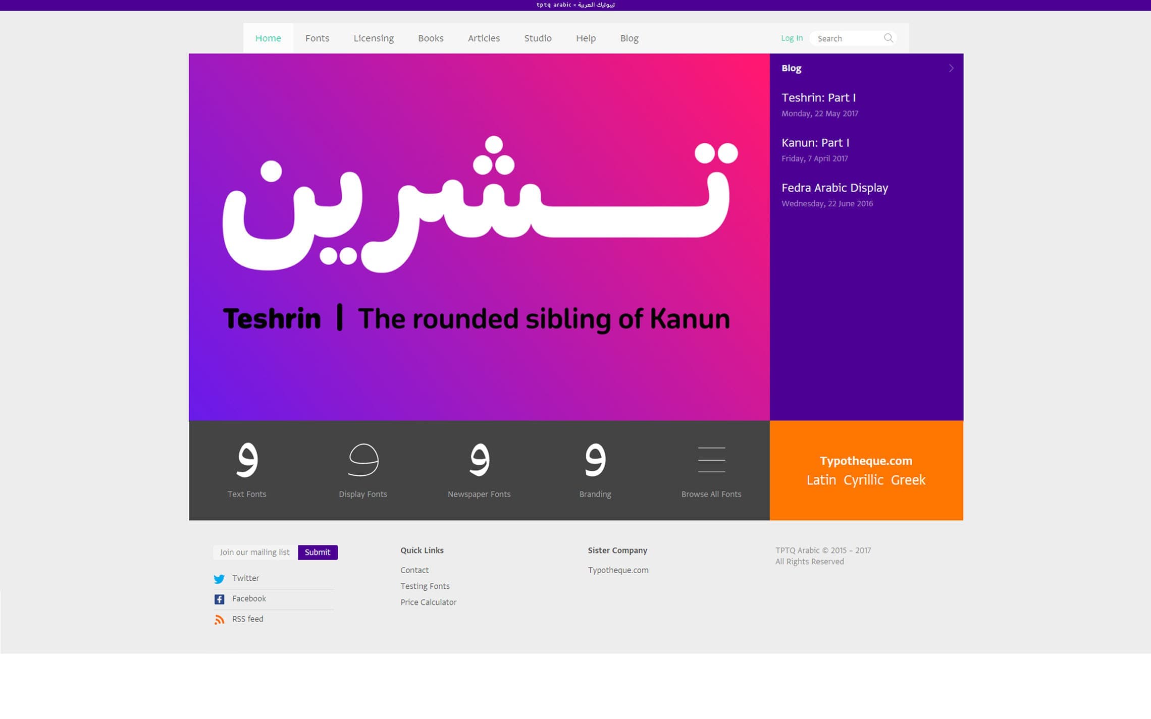Click the Facebook logo icon

coord(219,599)
